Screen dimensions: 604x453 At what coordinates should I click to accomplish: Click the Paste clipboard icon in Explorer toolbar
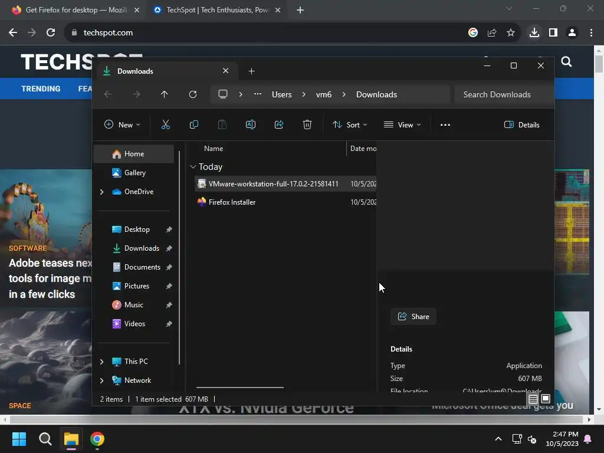pos(222,124)
